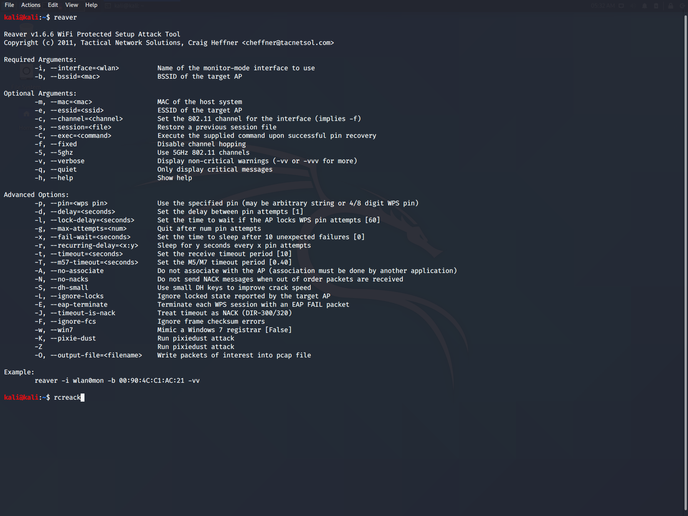The height and width of the screenshot is (516, 688).
Task: Click 'Sleep for y seconds every x pin attempts'
Action: point(234,245)
